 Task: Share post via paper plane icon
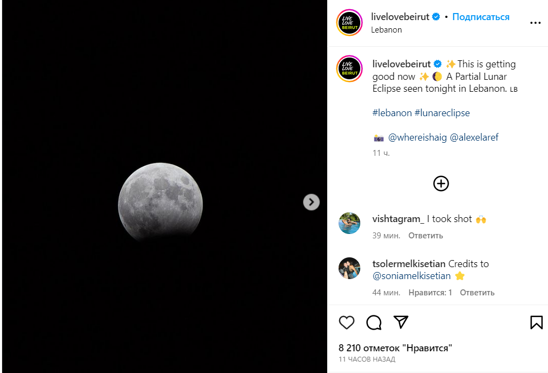click(x=400, y=322)
